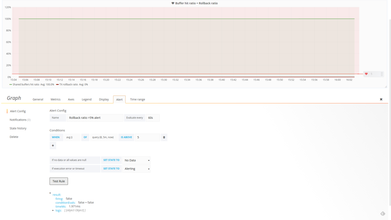Expand the logs object node

tap(53, 210)
